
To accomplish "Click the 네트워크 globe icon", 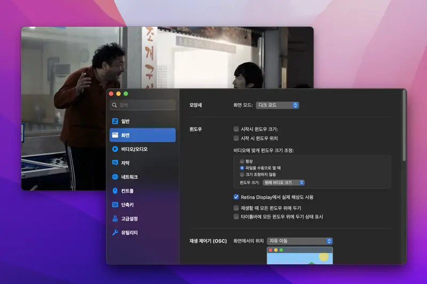I will (x=115, y=177).
